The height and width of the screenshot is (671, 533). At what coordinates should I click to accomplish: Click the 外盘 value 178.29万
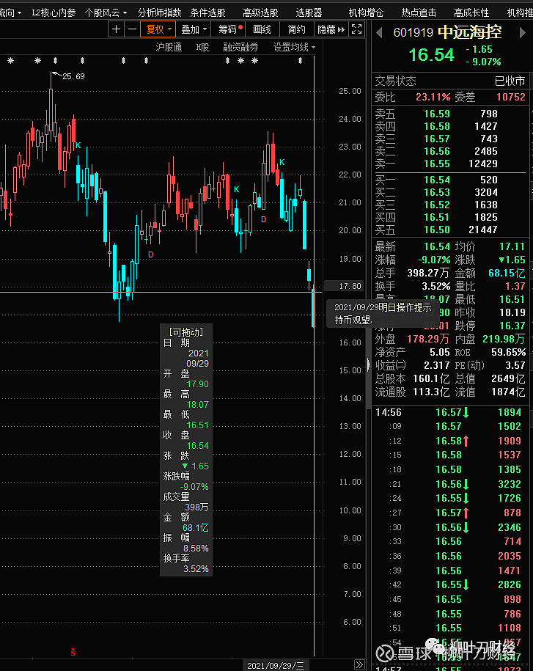pos(427,339)
